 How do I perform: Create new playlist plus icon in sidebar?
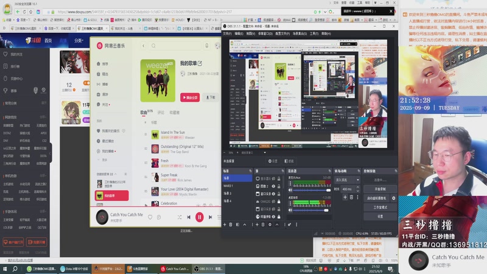pos(125,174)
